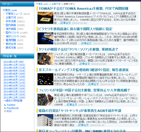Screen dimensions: 141x132
Task: Open 不景気.com sidebar category root link
Action: 10,10
